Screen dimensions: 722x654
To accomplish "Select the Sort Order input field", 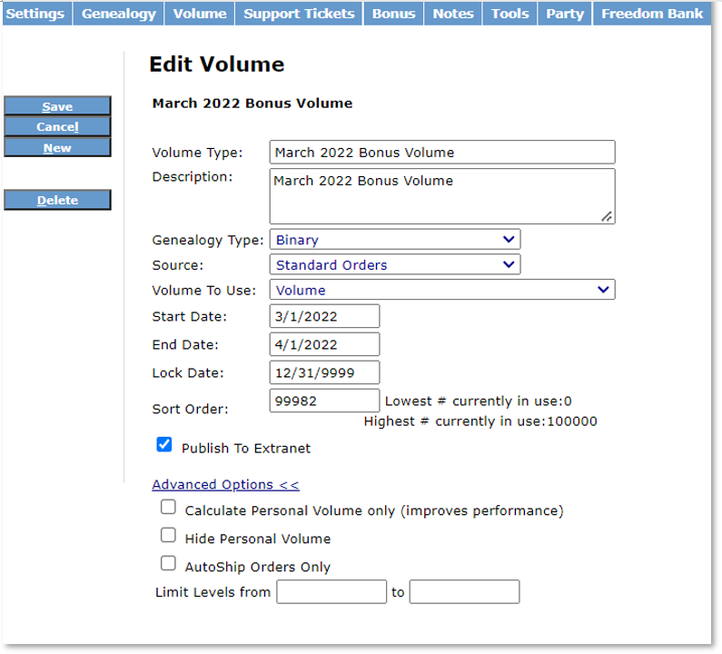I will point(324,401).
